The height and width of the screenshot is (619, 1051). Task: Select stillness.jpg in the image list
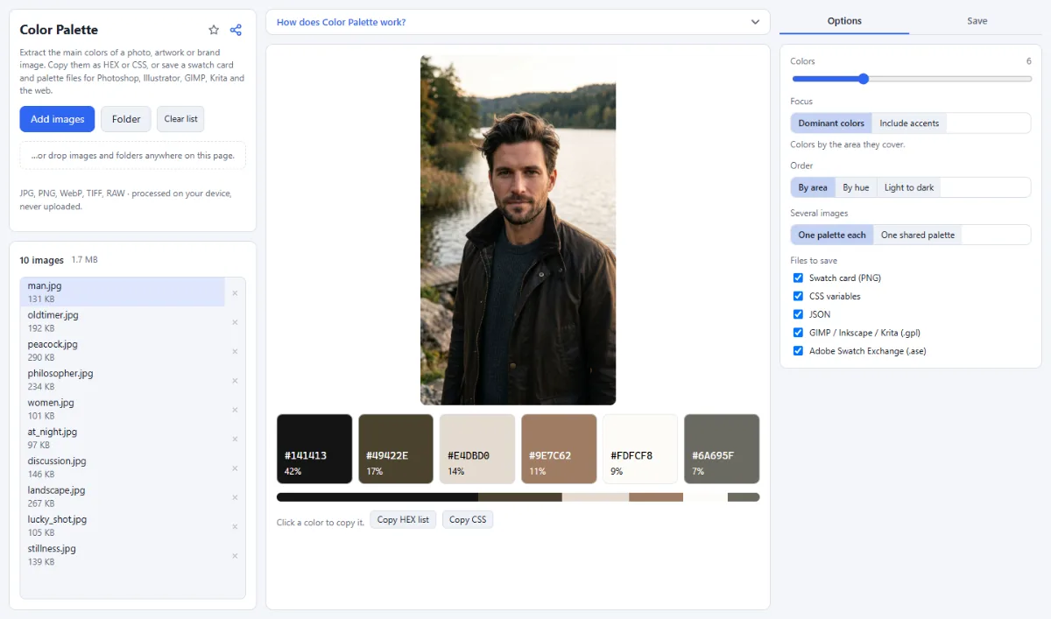[123, 555]
